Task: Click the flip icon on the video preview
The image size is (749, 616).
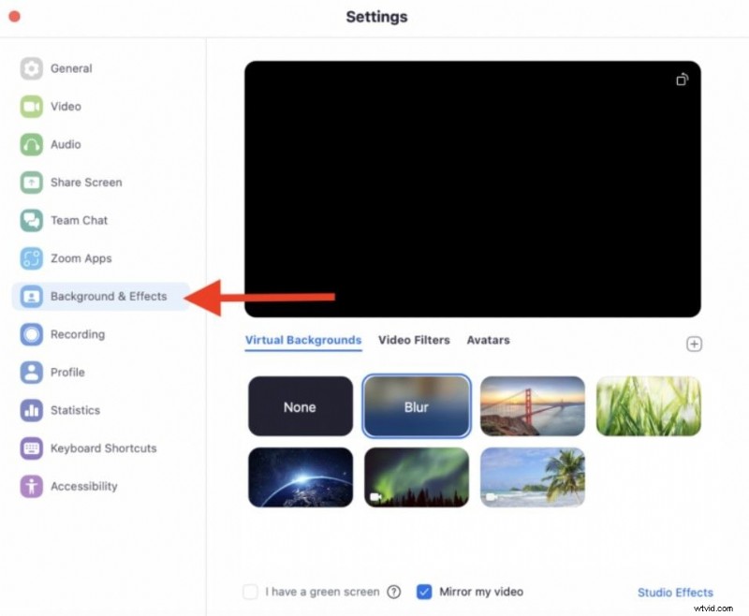Action: [x=682, y=80]
